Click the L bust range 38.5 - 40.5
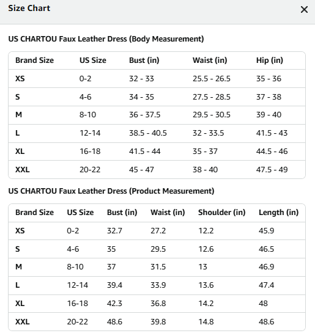 [148, 133]
